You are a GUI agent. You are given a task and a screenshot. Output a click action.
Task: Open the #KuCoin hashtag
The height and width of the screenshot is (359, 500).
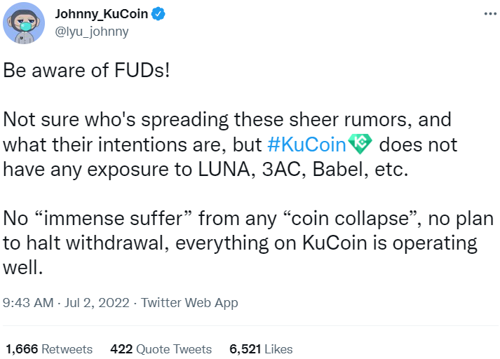[306, 144]
